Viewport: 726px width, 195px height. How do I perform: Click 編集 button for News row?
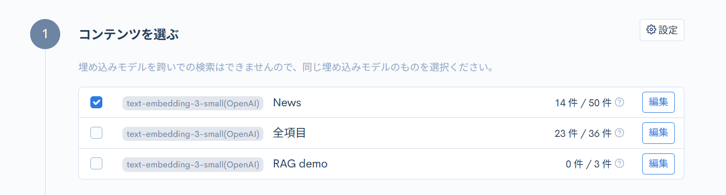658,102
